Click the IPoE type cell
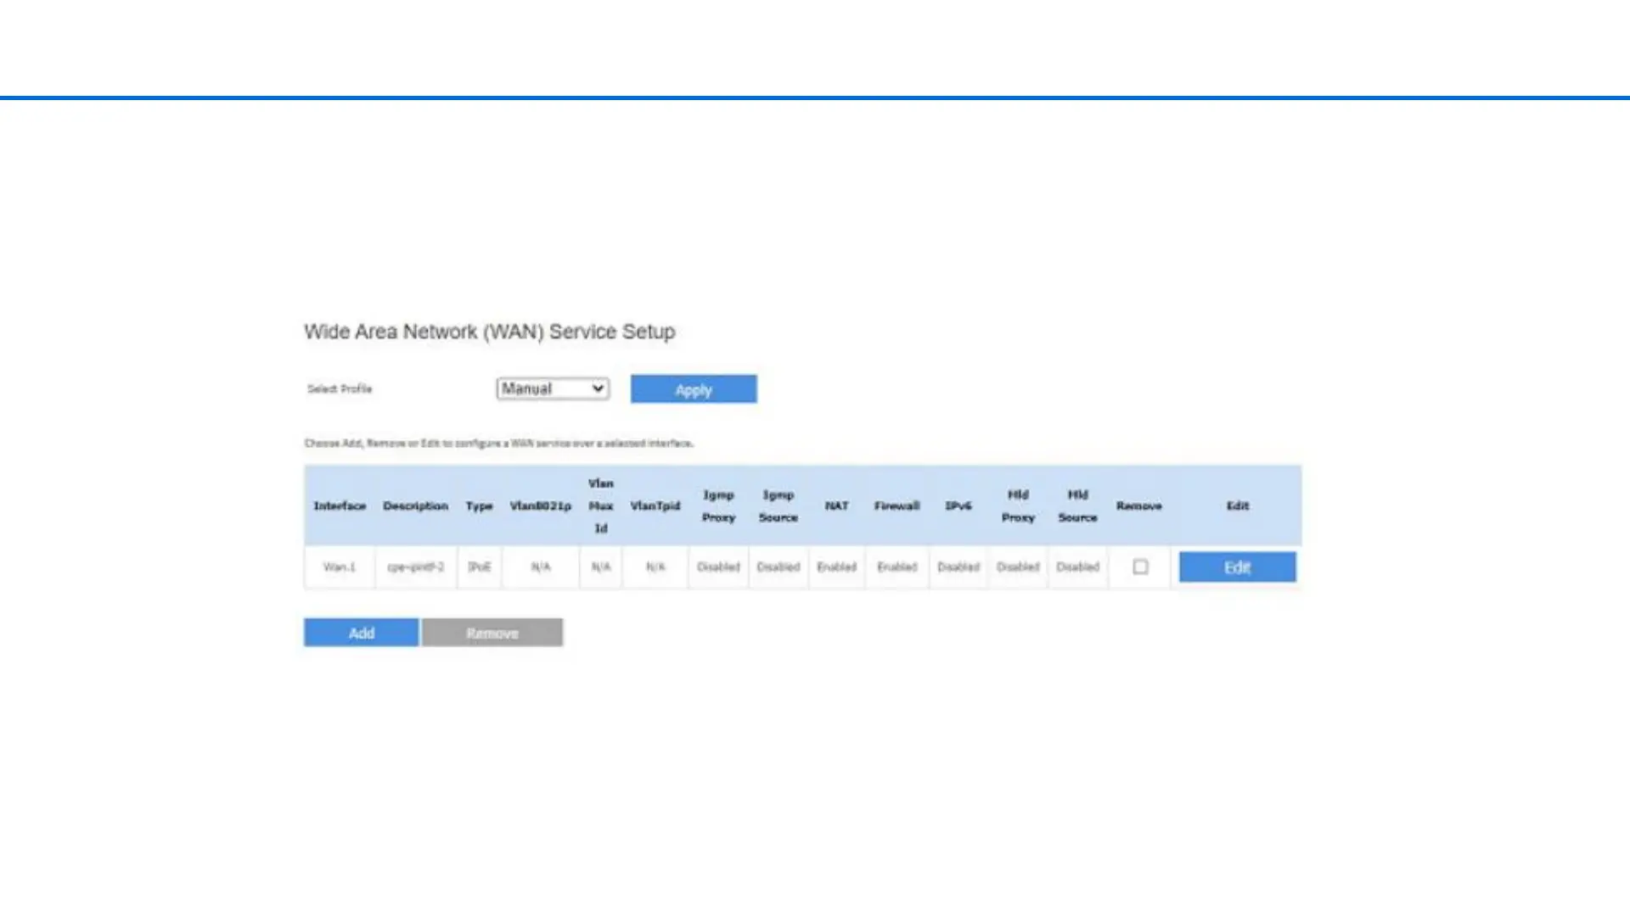Screen dimensions: 1630x916 [x=479, y=567]
